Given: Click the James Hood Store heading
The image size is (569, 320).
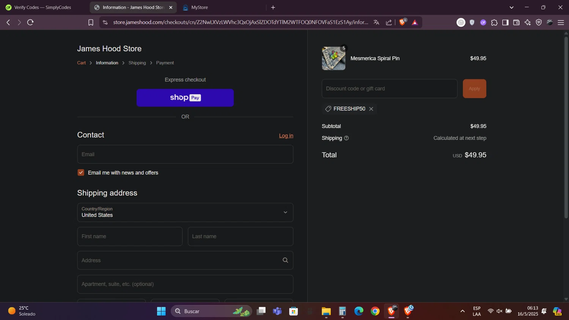Looking at the screenshot, I should tap(109, 49).
